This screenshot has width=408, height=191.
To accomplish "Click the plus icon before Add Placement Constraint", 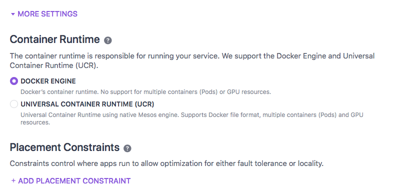I will click(x=13, y=180).
